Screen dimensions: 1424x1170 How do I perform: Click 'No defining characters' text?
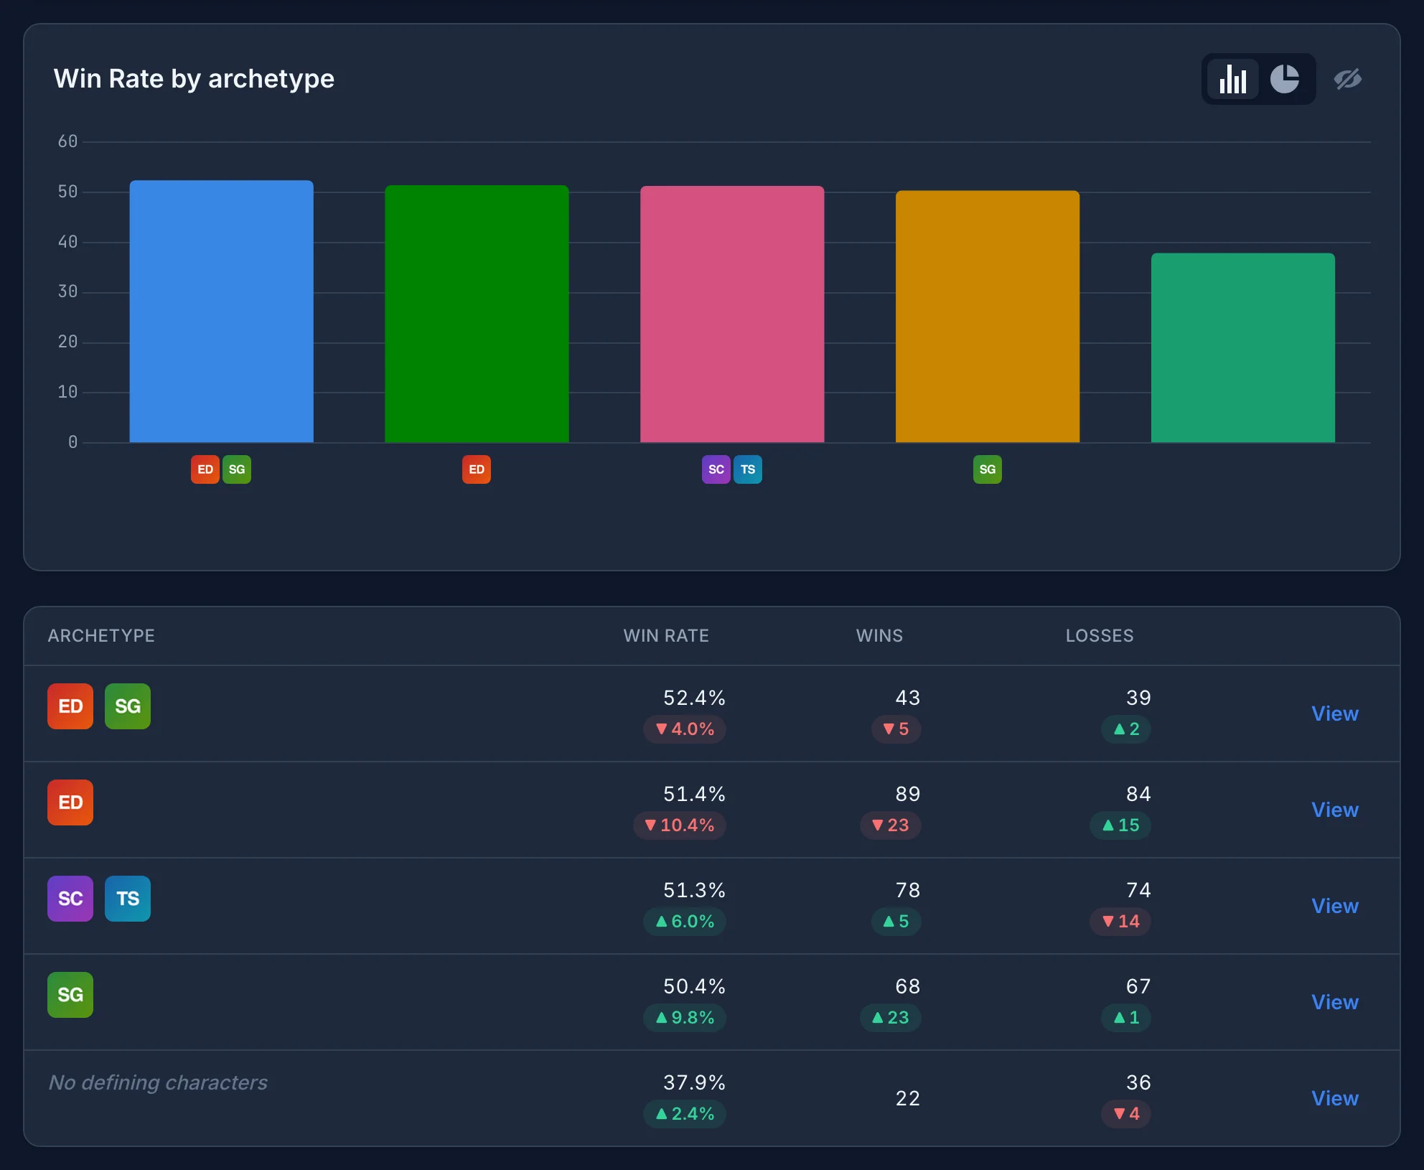(158, 1082)
